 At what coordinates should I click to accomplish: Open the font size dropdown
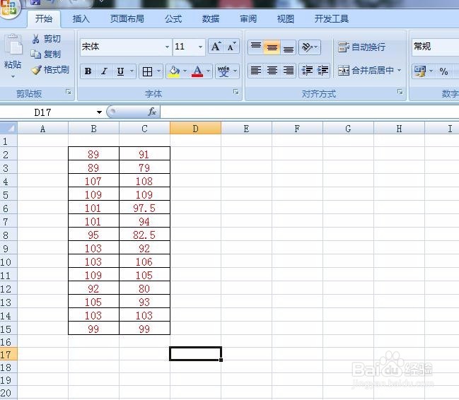click(x=201, y=47)
